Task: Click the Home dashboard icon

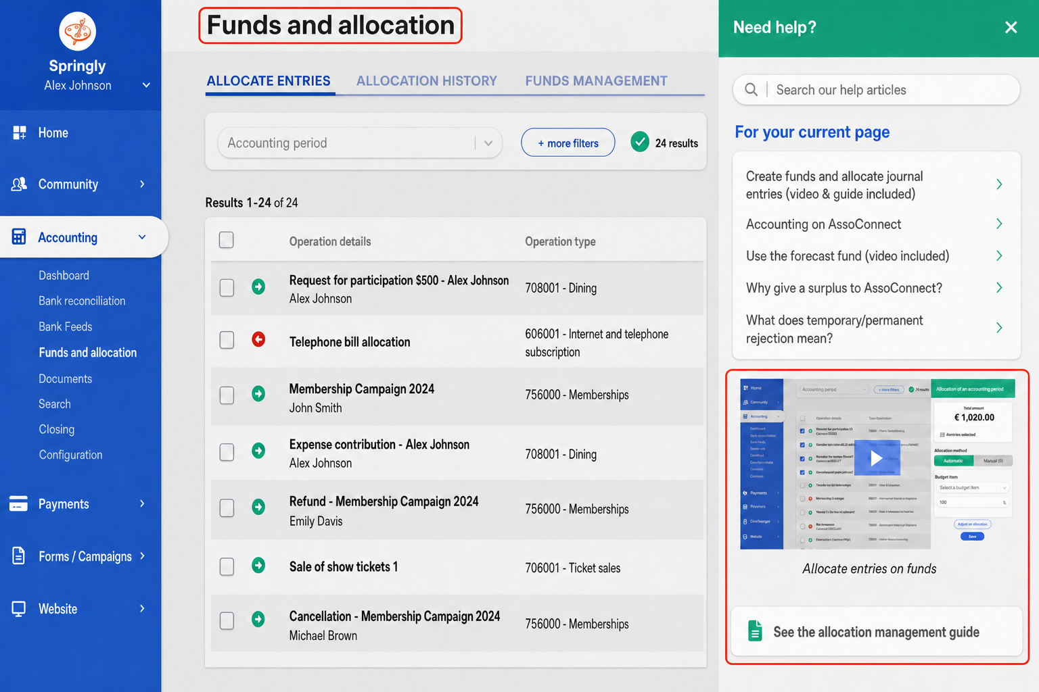Action: (20, 132)
